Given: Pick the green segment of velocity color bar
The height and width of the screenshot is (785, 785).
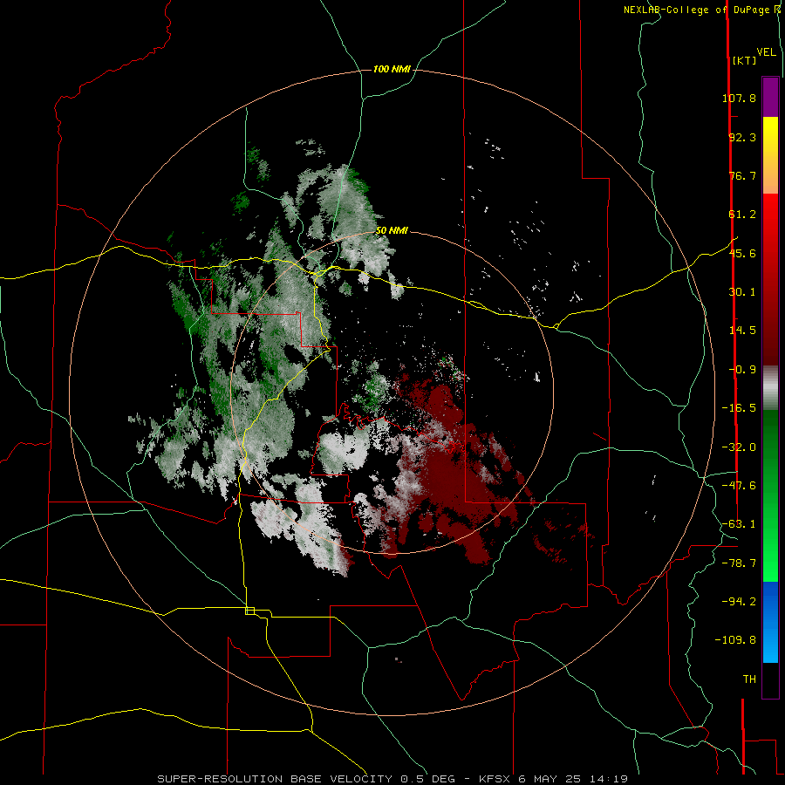Looking at the screenshot, I should (x=770, y=495).
